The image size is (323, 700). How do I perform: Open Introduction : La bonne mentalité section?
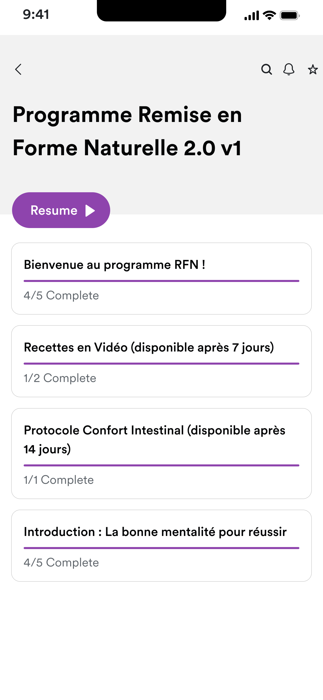(161, 546)
